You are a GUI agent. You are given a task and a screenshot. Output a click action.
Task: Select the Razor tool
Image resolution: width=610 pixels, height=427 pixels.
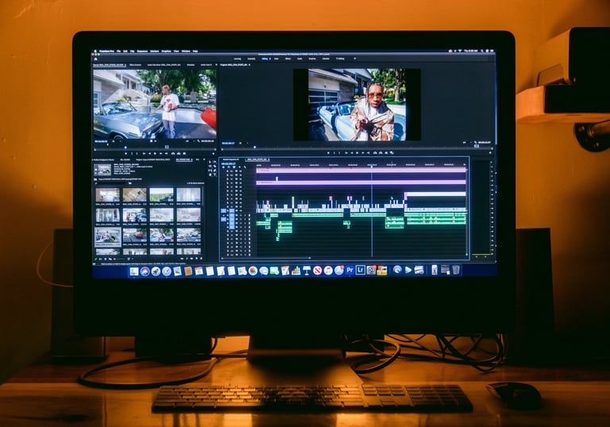tap(214, 167)
